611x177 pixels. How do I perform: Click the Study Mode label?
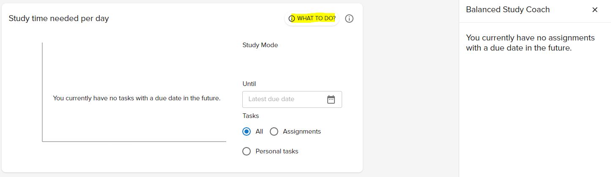260,45
